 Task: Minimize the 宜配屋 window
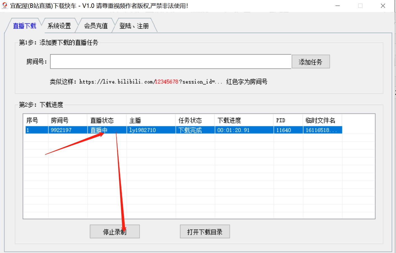click(337, 6)
